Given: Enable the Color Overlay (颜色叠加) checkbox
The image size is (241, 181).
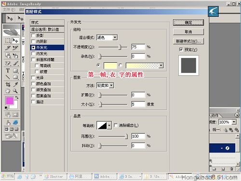Looking at the screenshot, I should tap(33, 84).
